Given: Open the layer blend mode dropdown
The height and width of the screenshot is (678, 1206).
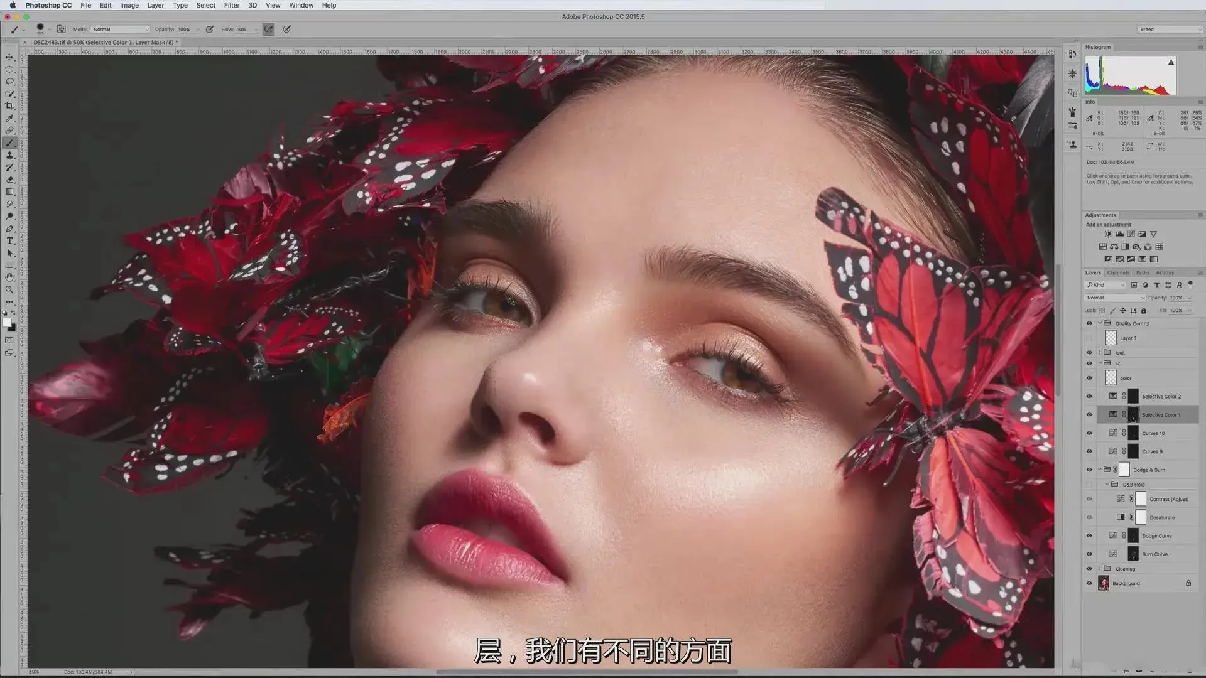Looking at the screenshot, I should [x=1115, y=298].
